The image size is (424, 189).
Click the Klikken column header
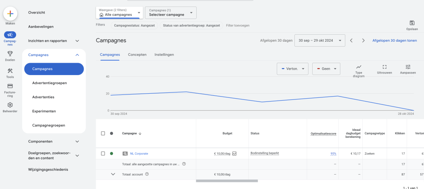click(400, 133)
